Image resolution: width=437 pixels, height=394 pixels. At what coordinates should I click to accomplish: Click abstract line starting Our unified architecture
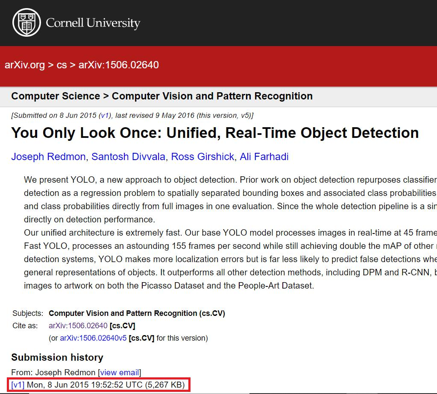coord(230,233)
